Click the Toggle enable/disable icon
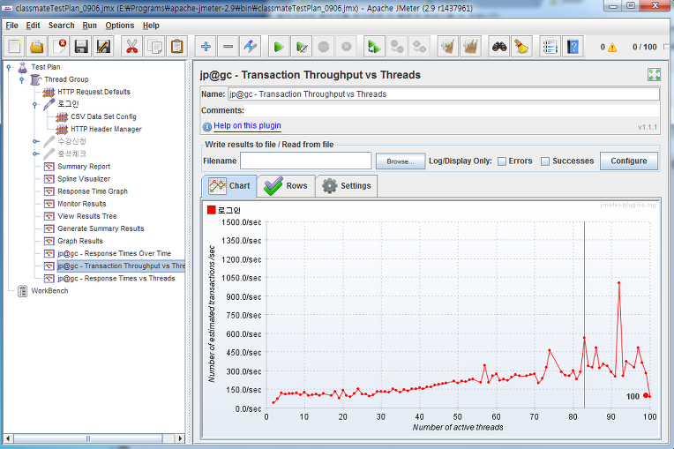The image size is (674, 449). coord(251,47)
